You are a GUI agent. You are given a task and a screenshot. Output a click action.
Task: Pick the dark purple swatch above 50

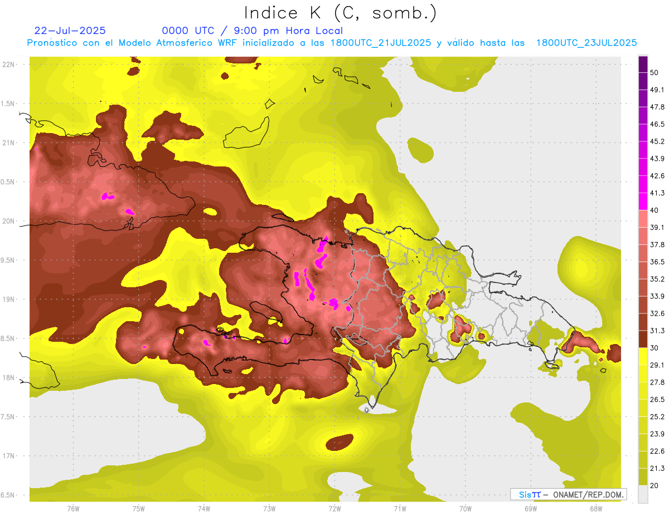pos(643,64)
